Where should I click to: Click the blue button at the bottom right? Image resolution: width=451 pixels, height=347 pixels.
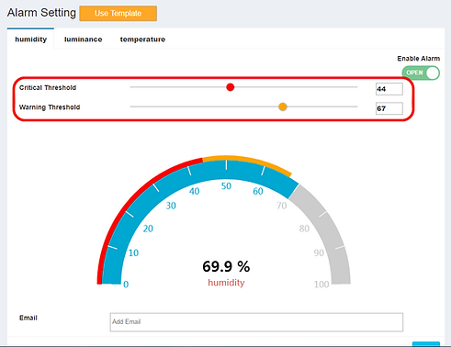pos(426,344)
